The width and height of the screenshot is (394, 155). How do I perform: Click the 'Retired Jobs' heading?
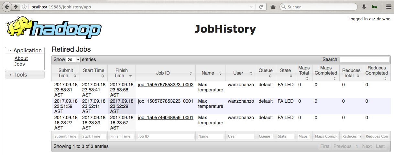(x=71, y=49)
